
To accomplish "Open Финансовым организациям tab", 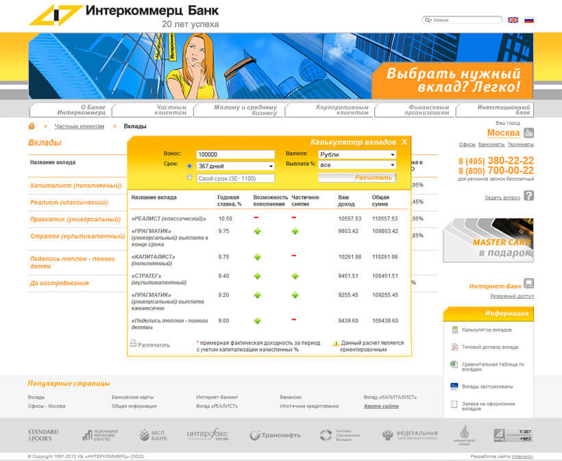I will [415, 110].
